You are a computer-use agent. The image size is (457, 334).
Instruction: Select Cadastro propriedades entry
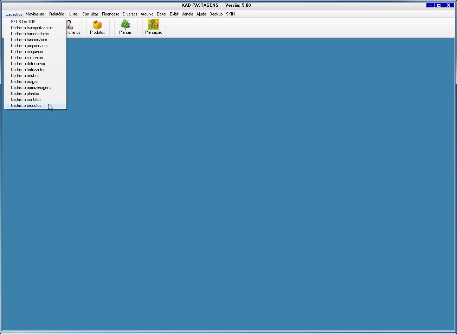35,46
